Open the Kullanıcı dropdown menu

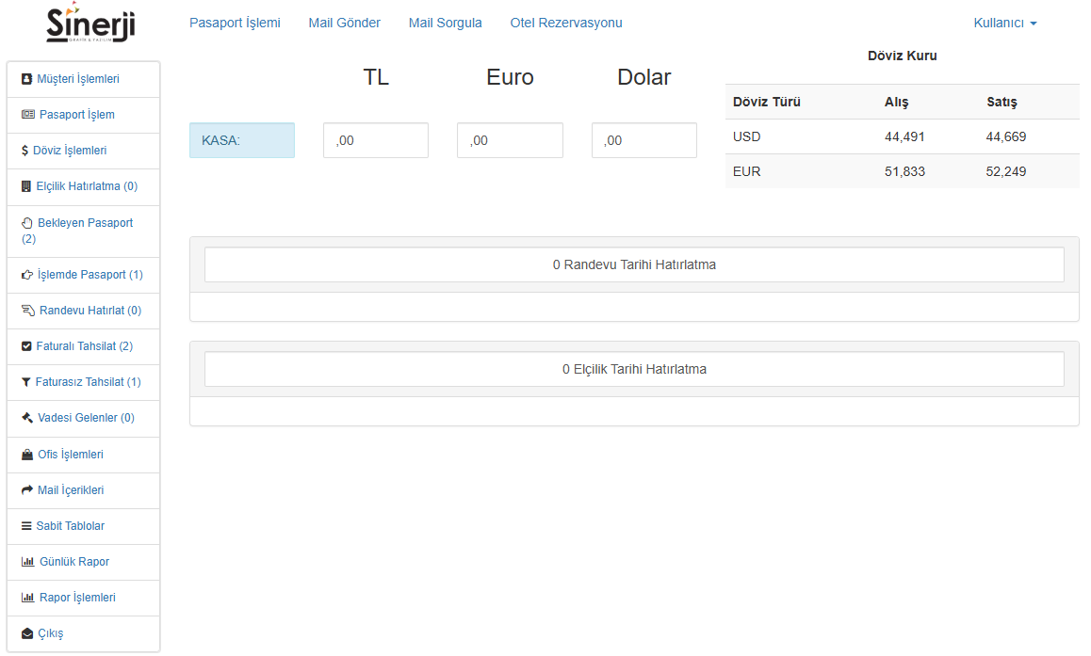(1004, 23)
